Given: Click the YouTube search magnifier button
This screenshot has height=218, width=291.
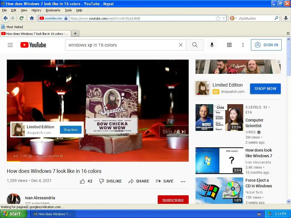Looking at the screenshot, I should pyautogui.click(x=195, y=45).
